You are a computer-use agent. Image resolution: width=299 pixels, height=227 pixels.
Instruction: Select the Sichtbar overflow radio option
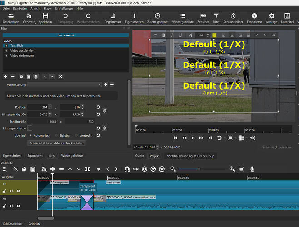(x=56, y=135)
